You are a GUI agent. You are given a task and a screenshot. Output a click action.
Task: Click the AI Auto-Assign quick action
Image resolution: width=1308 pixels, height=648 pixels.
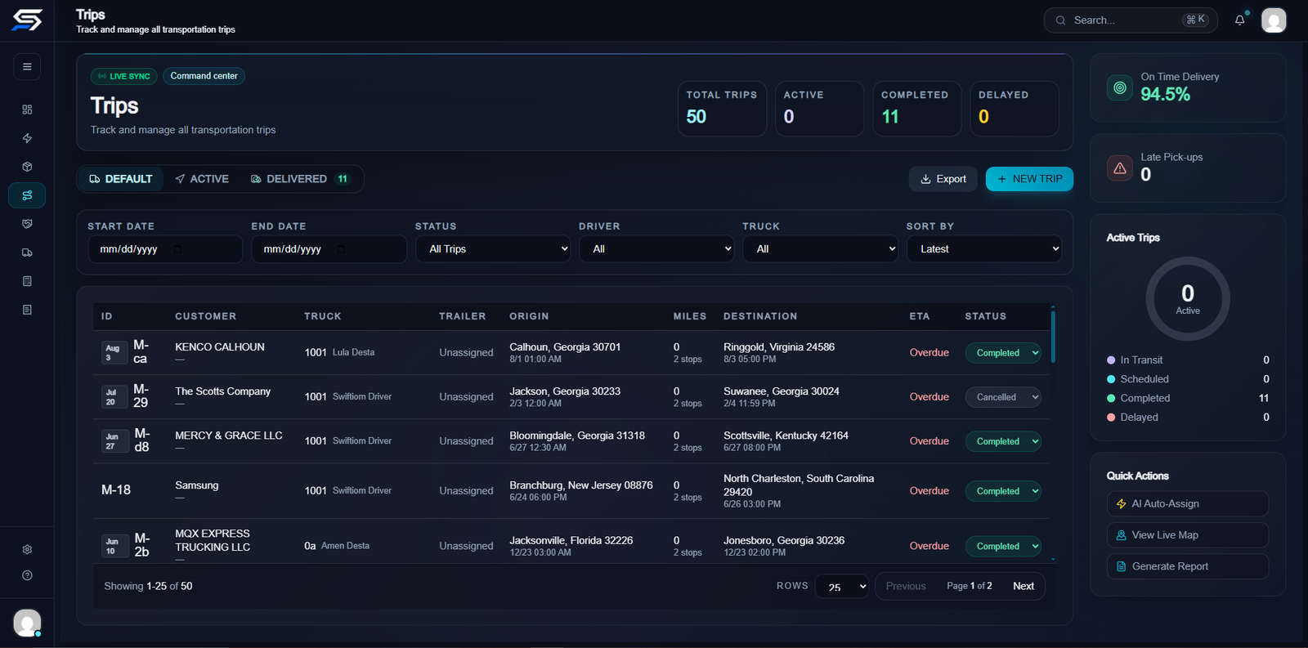(x=1188, y=504)
